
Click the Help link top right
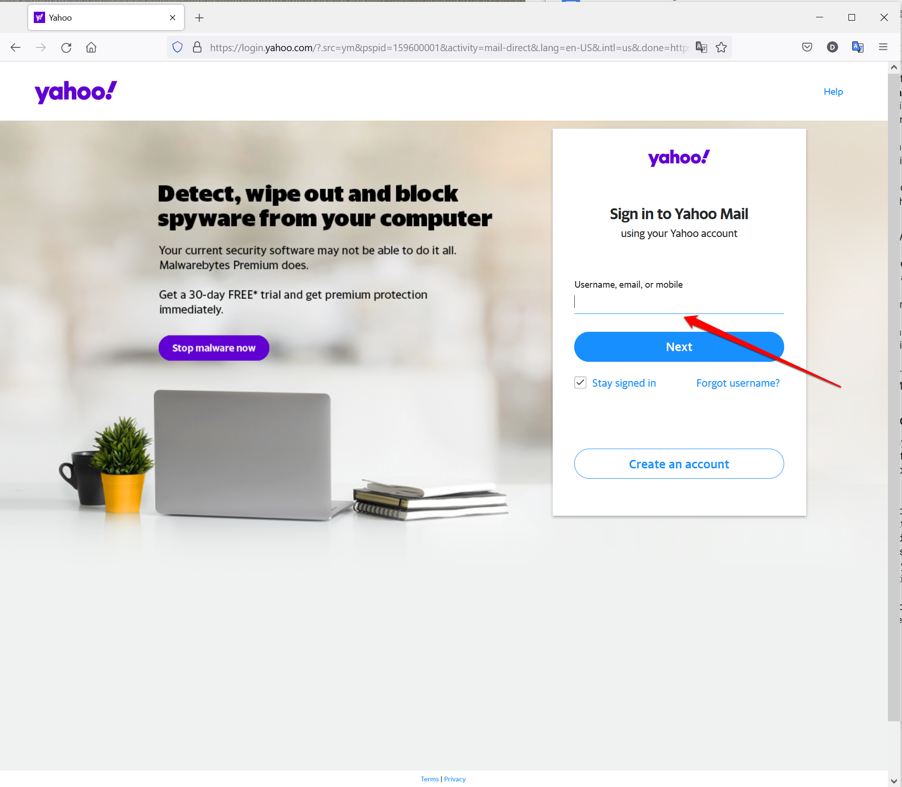[833, 91]
